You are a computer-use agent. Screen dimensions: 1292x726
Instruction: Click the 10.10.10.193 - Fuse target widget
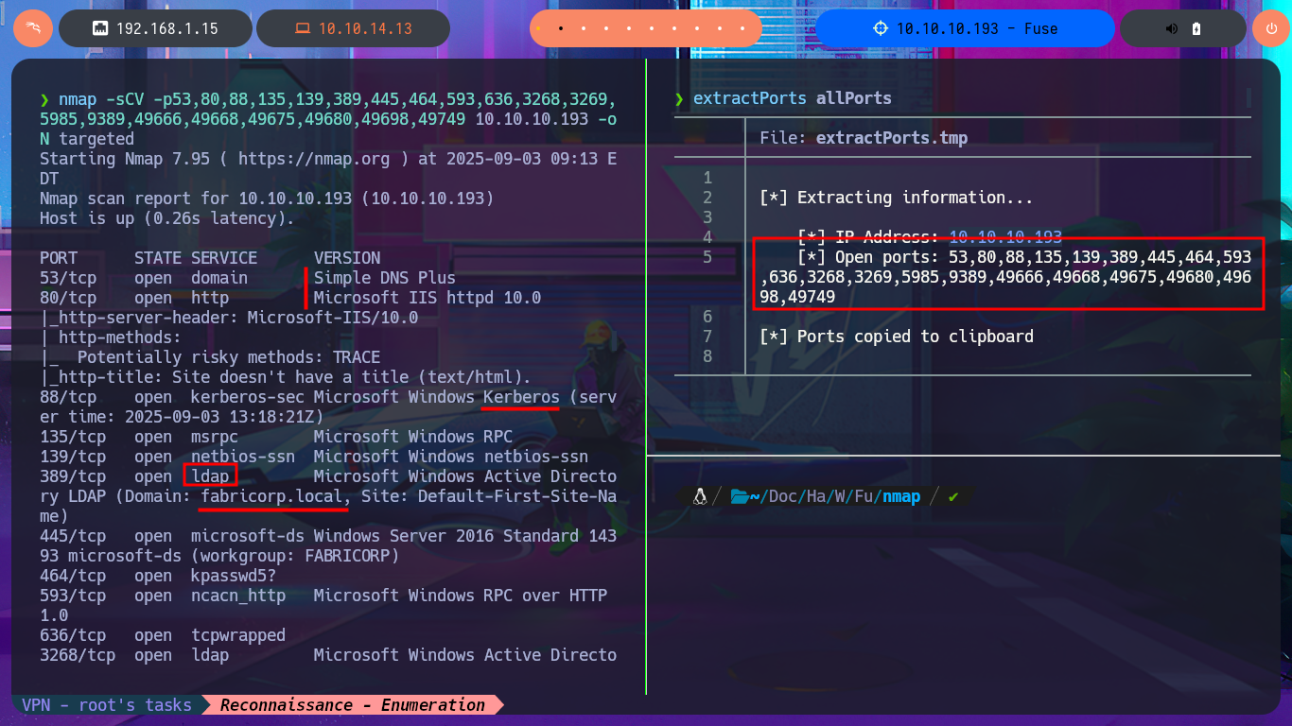point(965,28)
